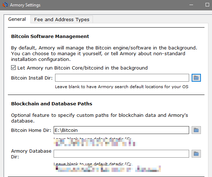Click the 'By default, Armory will manage' paragraph
212x177 pixels.
click(x=104, y=53)
